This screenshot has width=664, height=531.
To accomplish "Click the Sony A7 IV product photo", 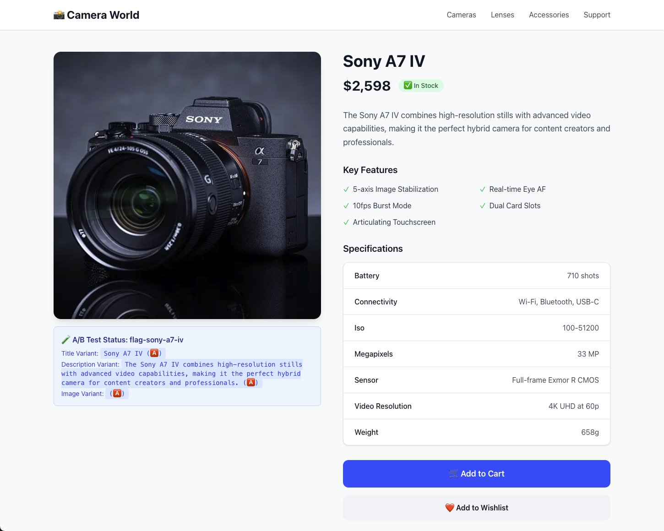I will point(187,185).
